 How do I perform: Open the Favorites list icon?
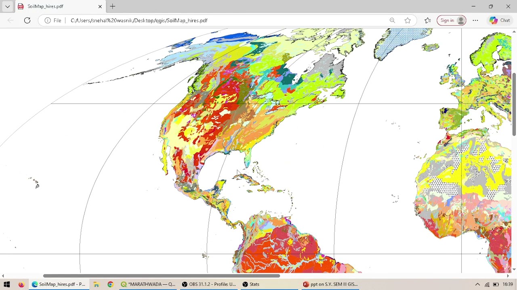428,20
